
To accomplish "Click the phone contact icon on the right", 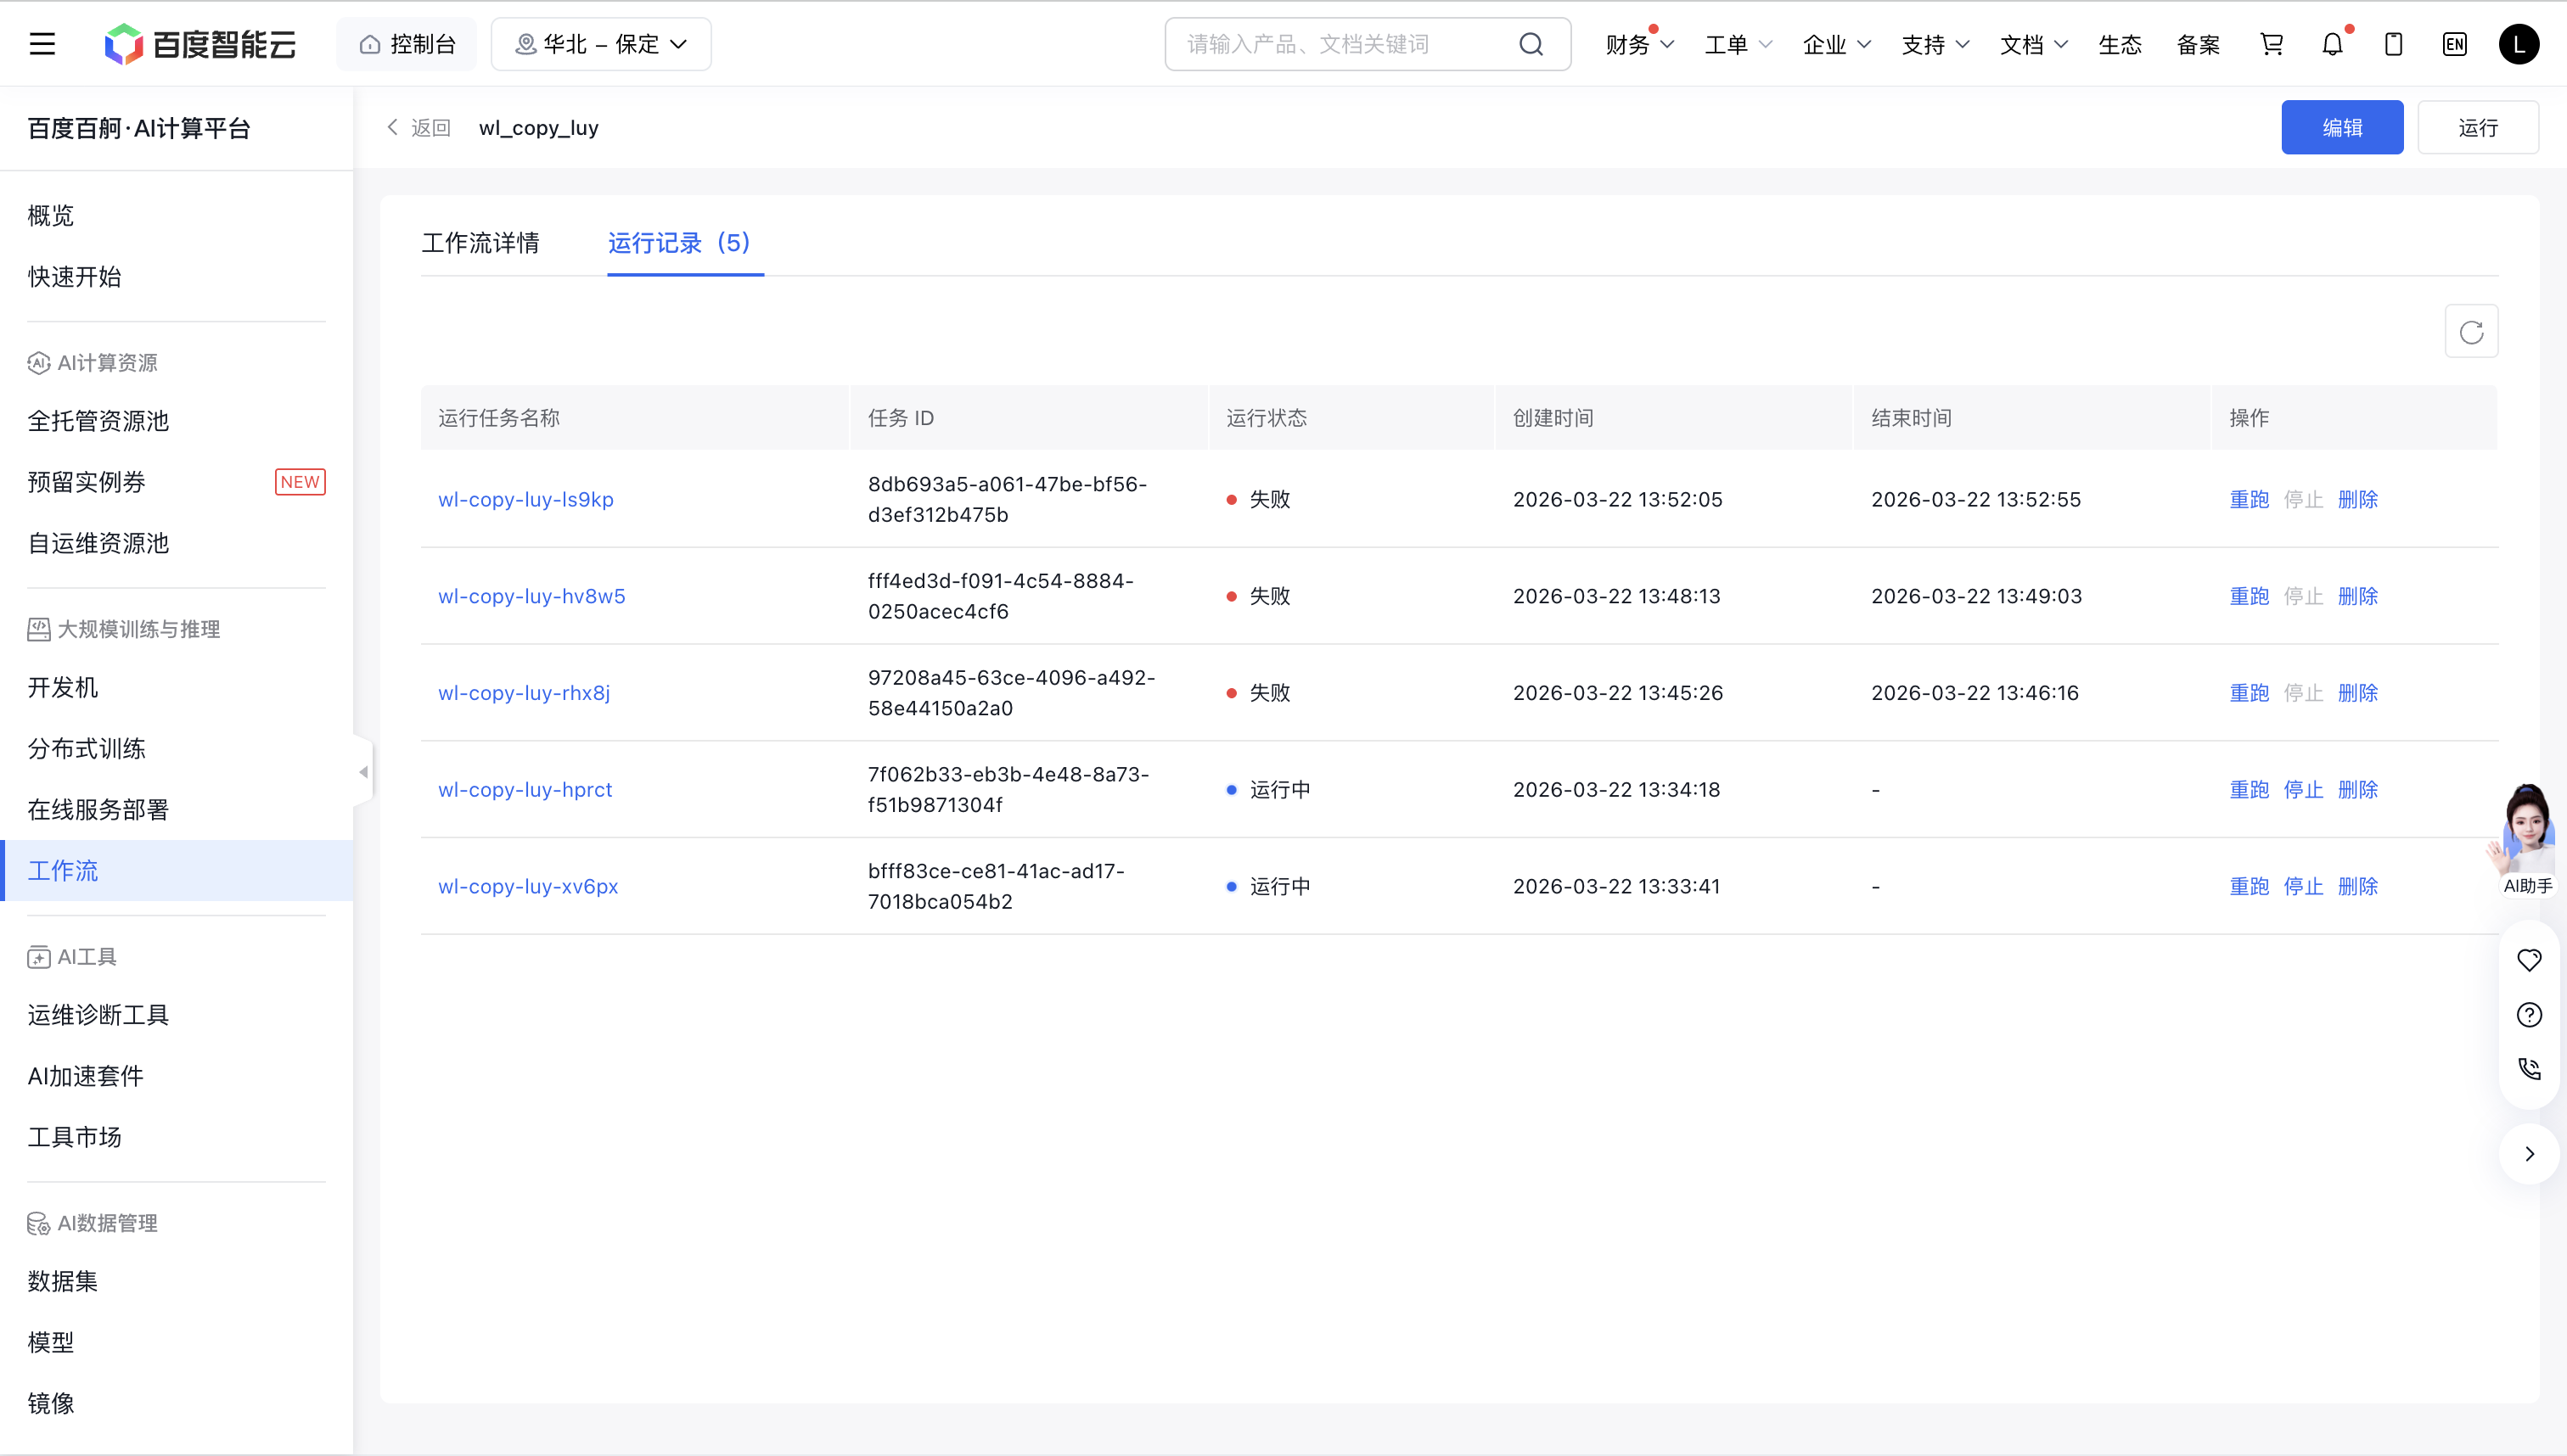I will pos(2529,1069).
